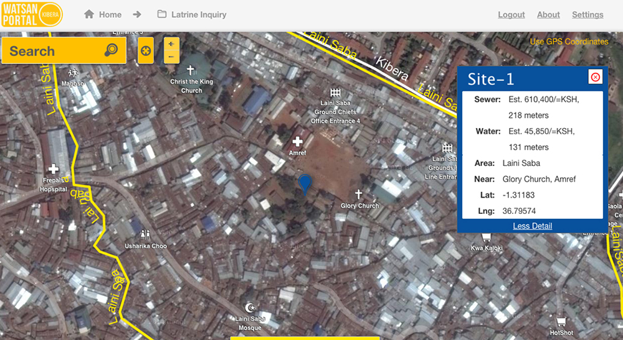Image resolution: width=623 pixels, height=340 pixels.
Task: Open Settings from the top bar
Action: (x=587, y=15)
